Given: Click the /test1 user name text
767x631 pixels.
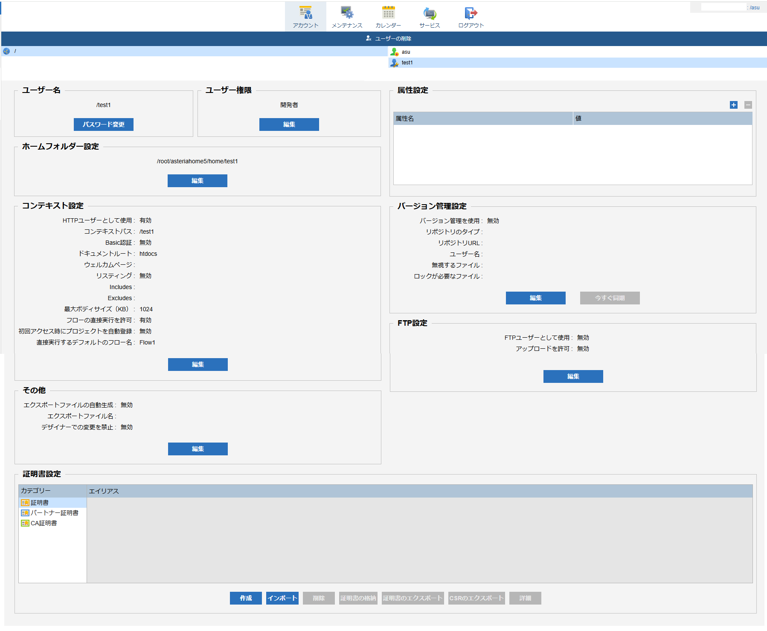Looking at the screenshot, I should click(x=104, y=105).
